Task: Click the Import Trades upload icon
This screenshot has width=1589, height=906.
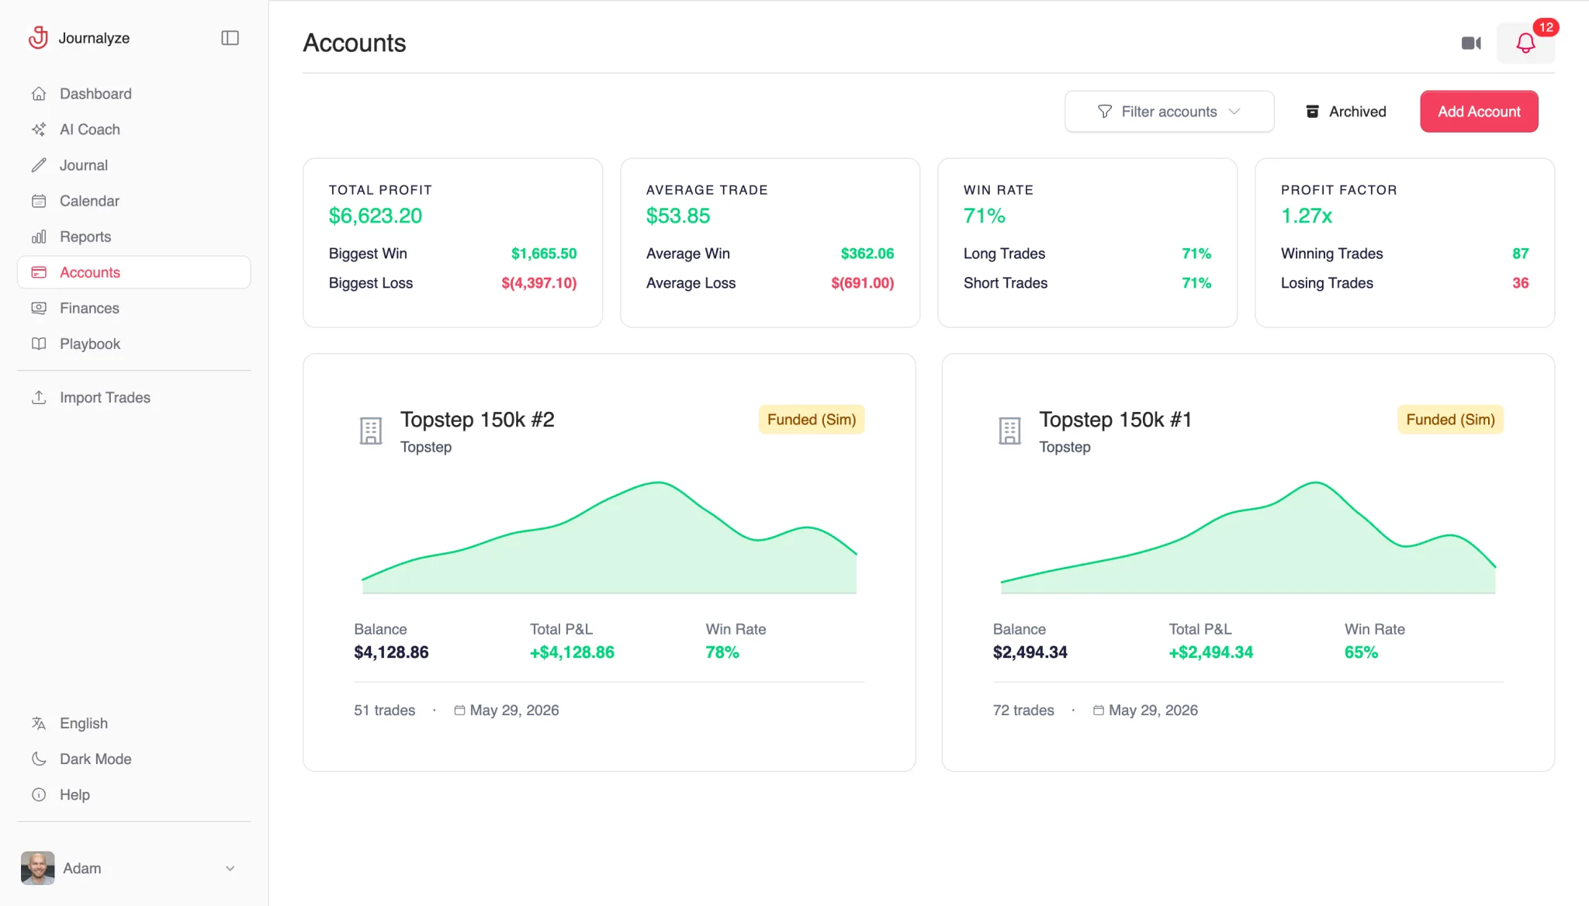Action: tap(39, 397)
